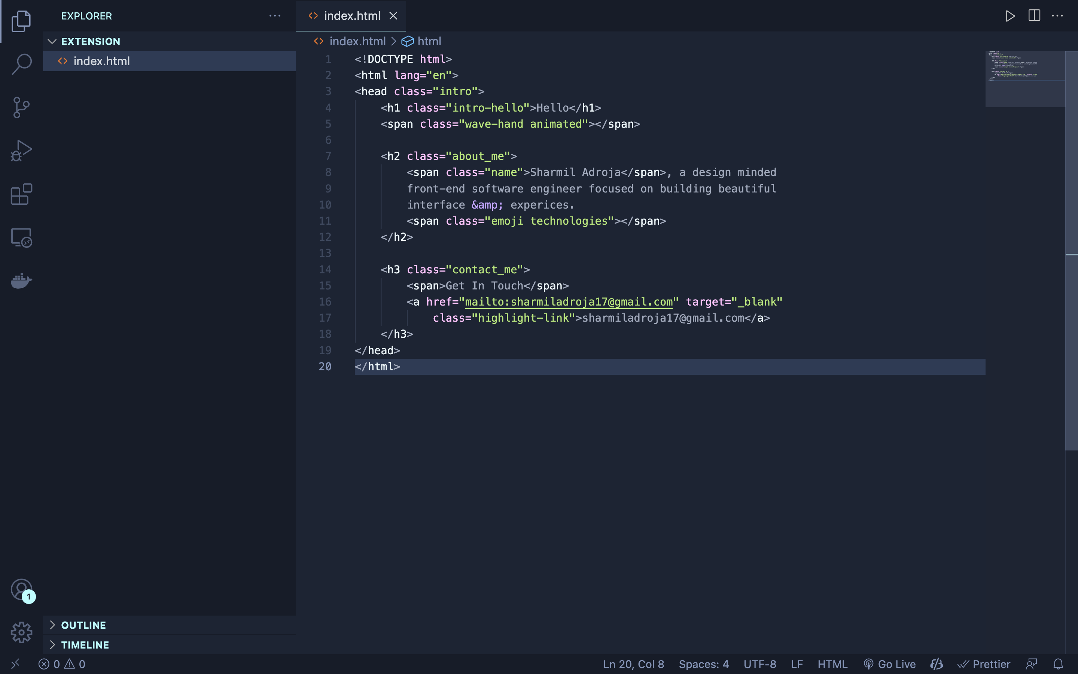
Task: Show errors count in status bar
Action: click(x=49, y=664)
